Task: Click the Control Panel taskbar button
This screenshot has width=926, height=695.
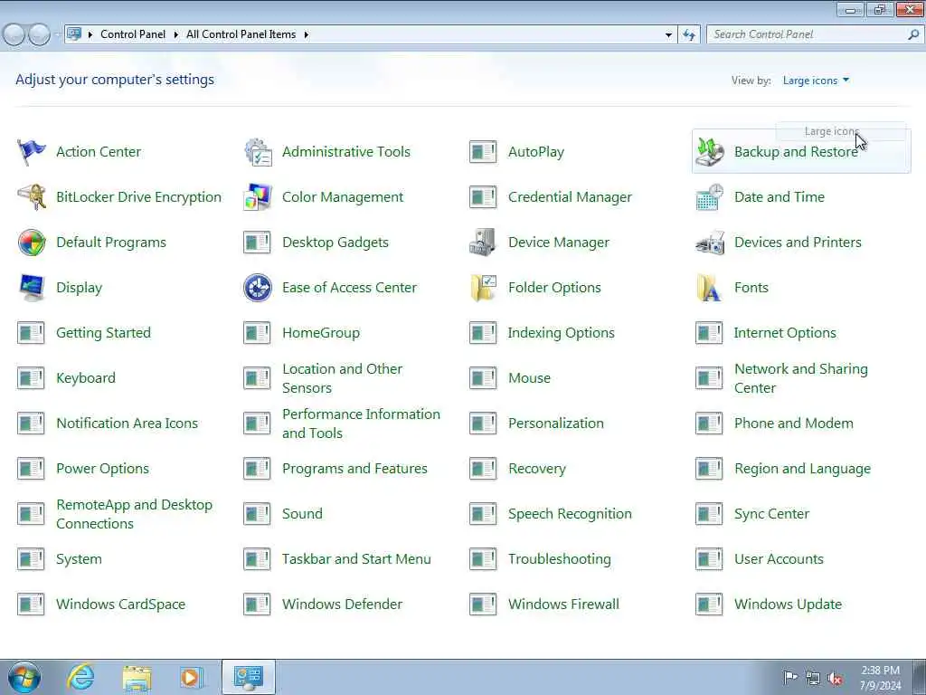Action: (x=248, y=677)
